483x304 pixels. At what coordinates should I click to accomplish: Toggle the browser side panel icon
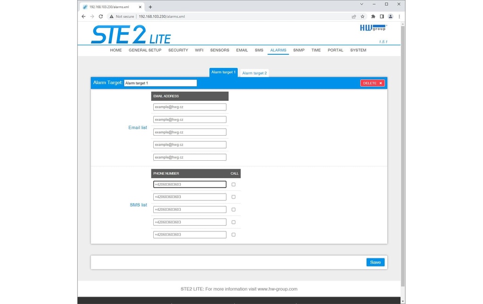[382, 16]
